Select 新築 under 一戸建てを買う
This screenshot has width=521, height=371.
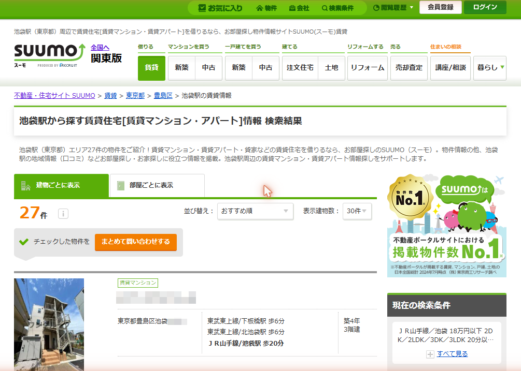pos(238,68)
